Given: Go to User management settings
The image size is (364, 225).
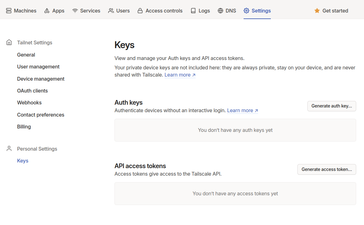Looking at the screenshot, I should coord(38,67).
